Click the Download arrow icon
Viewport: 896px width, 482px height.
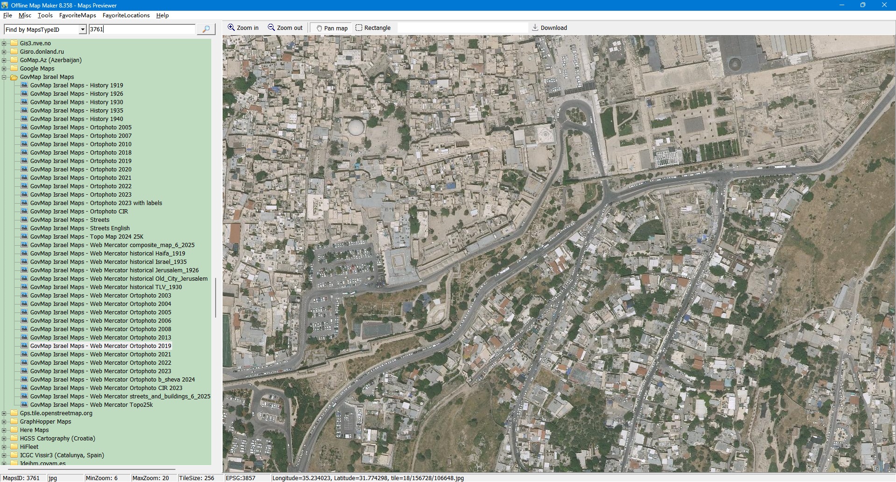535,28
